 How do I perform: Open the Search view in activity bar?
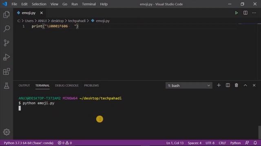7,29
